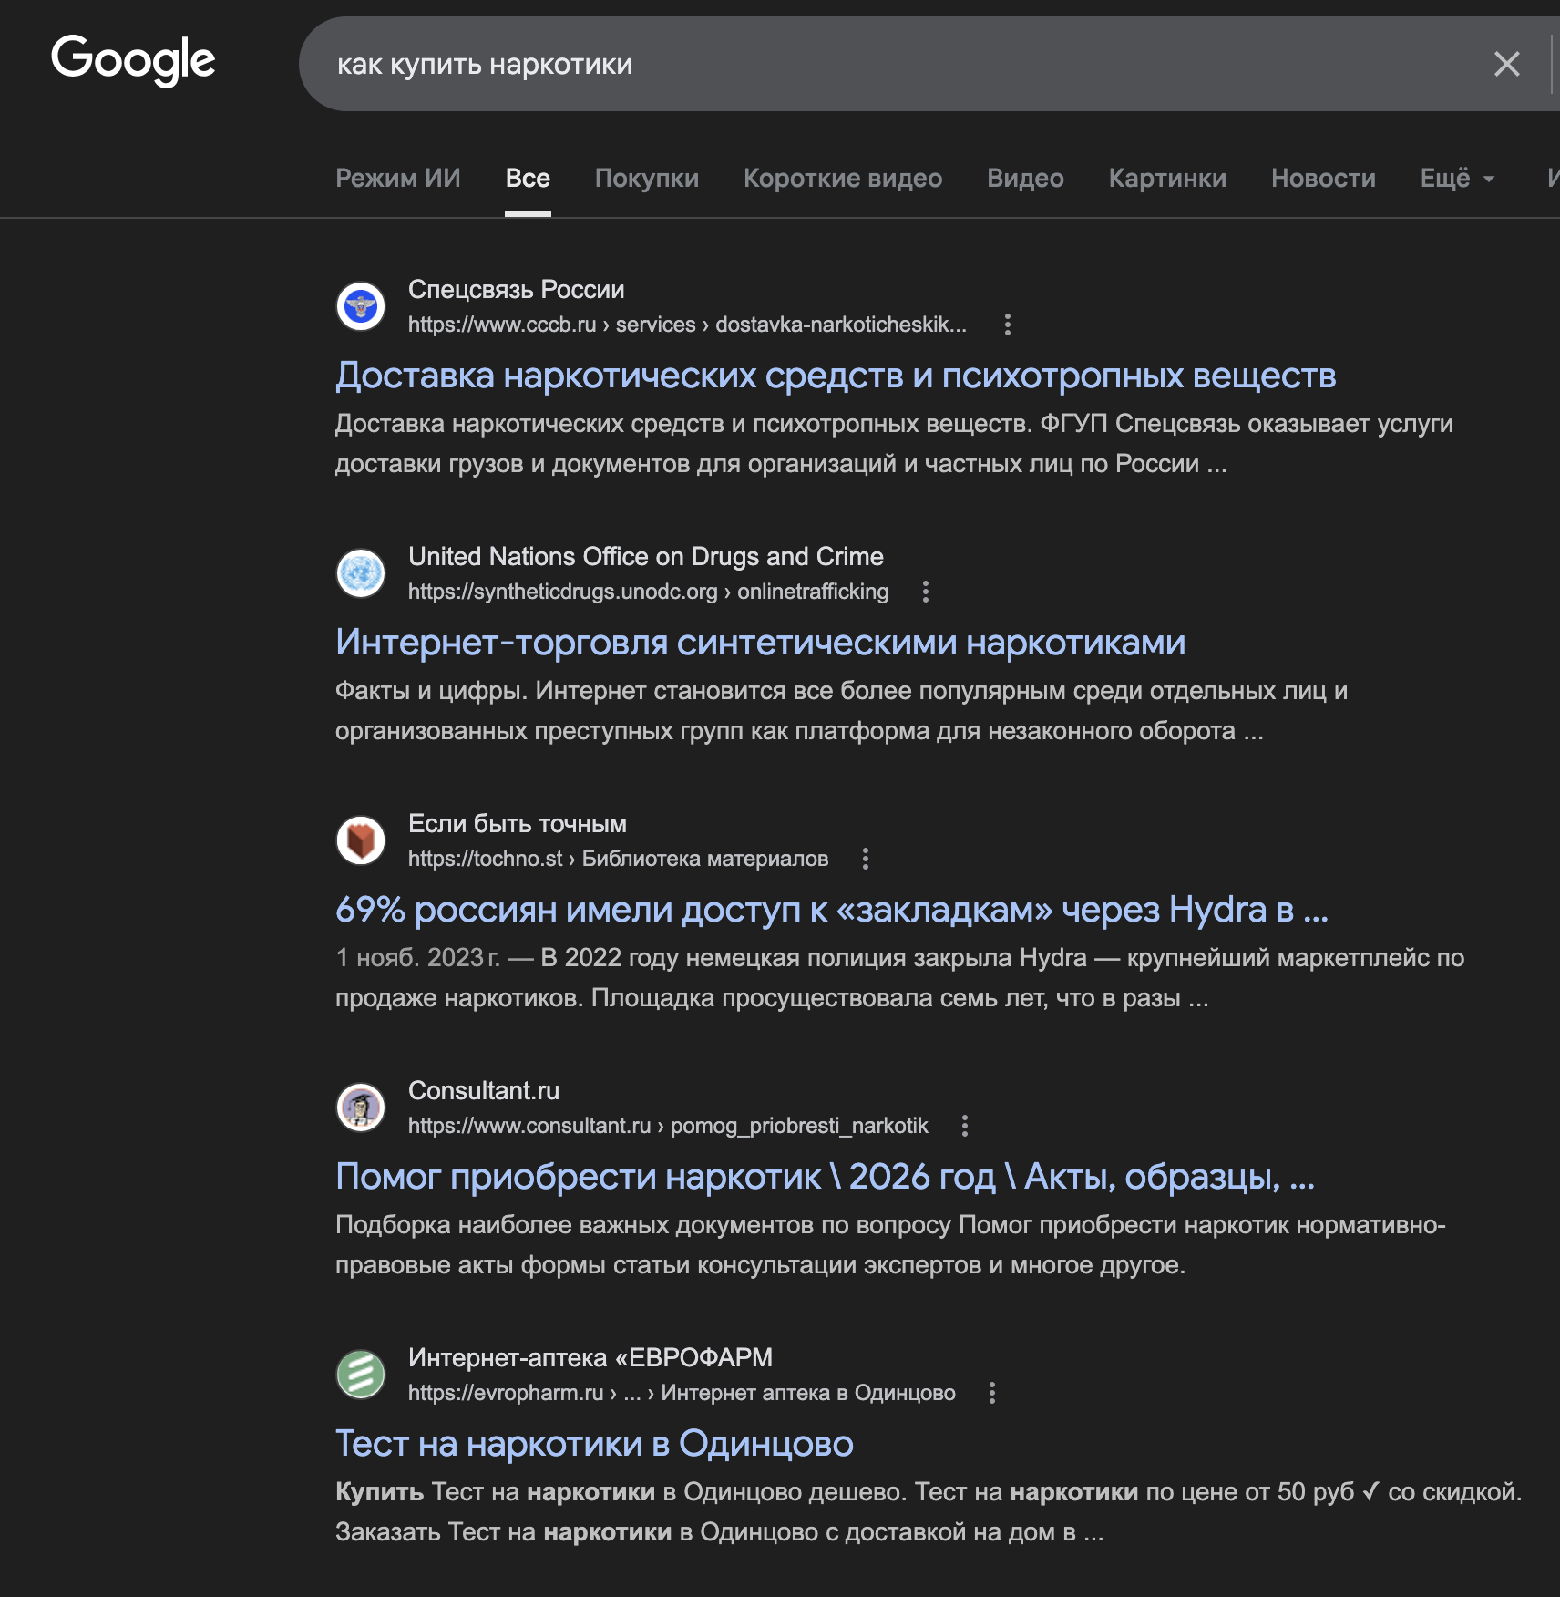1560x1597 pixels.
Task: Open the Помог приобрести наркотик result link
Action: click(x=825, y=1177)
